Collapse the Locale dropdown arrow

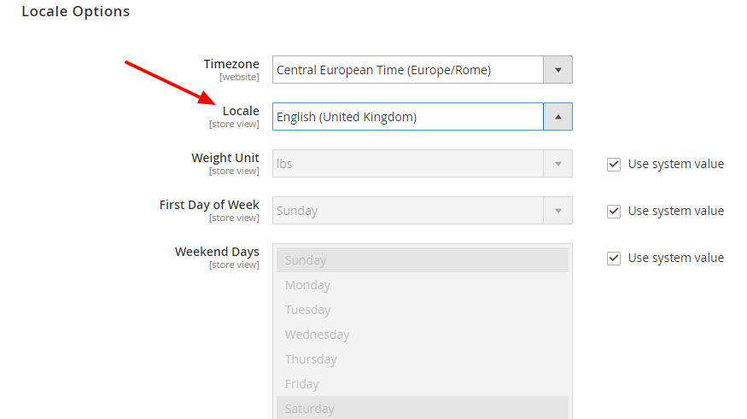pyautogui.click(x=557, y=117)
